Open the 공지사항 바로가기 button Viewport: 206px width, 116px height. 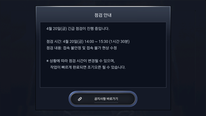(x=103, y=99)
